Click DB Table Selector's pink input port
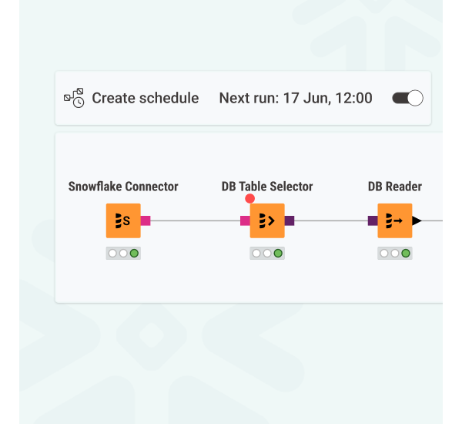Image resolution: width=462 pixels, height=424 pixels. pos(245,220)
